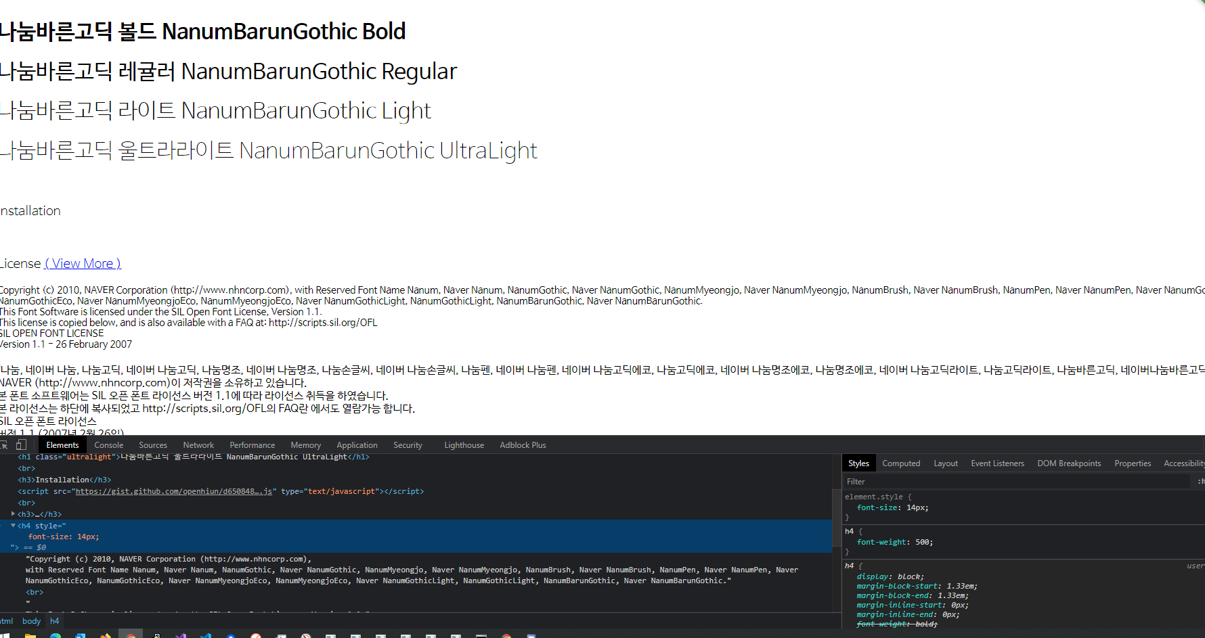Screen dimensions: 1205x638
Task: Switch to the Console tab
Action: click(108, 445)
